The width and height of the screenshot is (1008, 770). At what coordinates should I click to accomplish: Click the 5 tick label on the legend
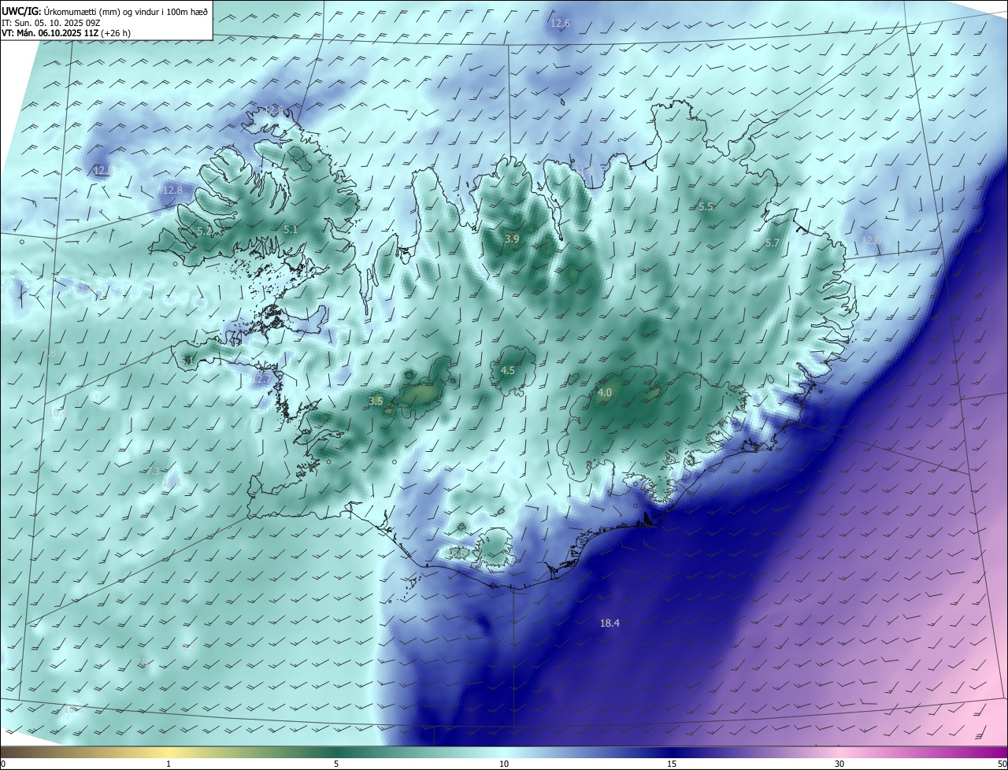pos(336,764)
